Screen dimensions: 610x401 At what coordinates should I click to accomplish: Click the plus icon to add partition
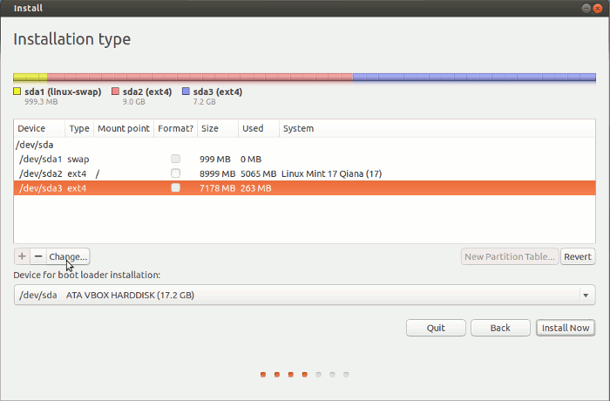[22, 256]
